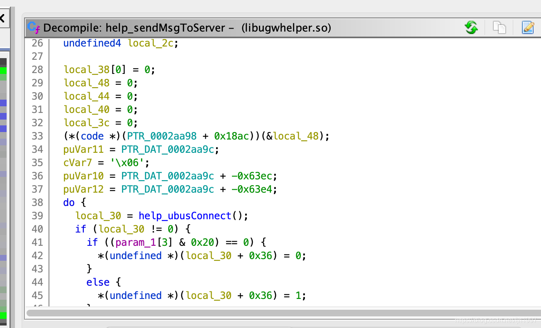The width and height of the screenshot is (541, 328).
Task: Click the Decompile window C icon
Action: [x=34, y=28]
